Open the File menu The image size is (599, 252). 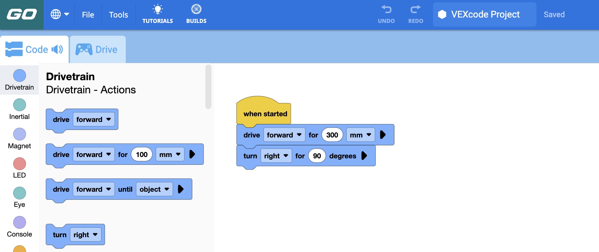(88, 15)
